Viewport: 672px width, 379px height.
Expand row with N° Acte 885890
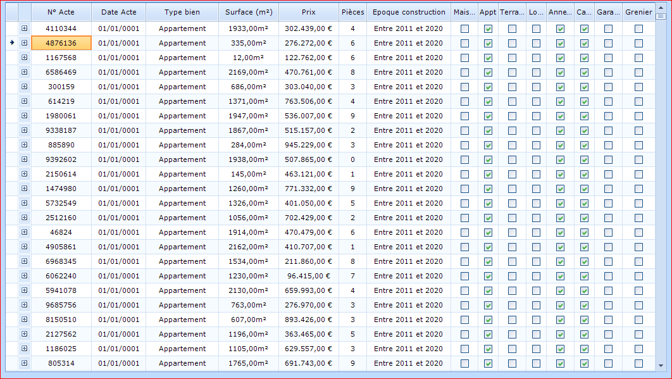click(x=25, y=145)
